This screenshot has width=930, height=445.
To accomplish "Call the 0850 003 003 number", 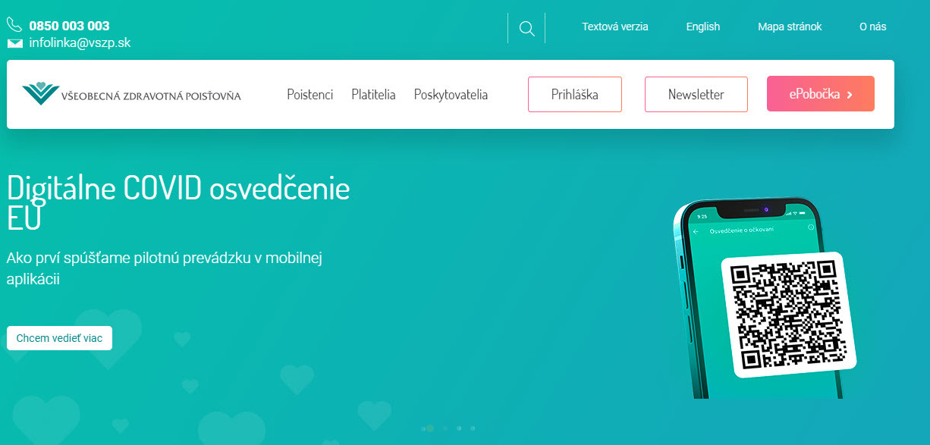I will coord(69,26).
